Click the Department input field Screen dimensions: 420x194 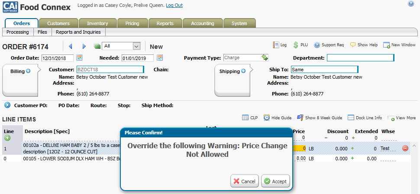pos(361,58)
